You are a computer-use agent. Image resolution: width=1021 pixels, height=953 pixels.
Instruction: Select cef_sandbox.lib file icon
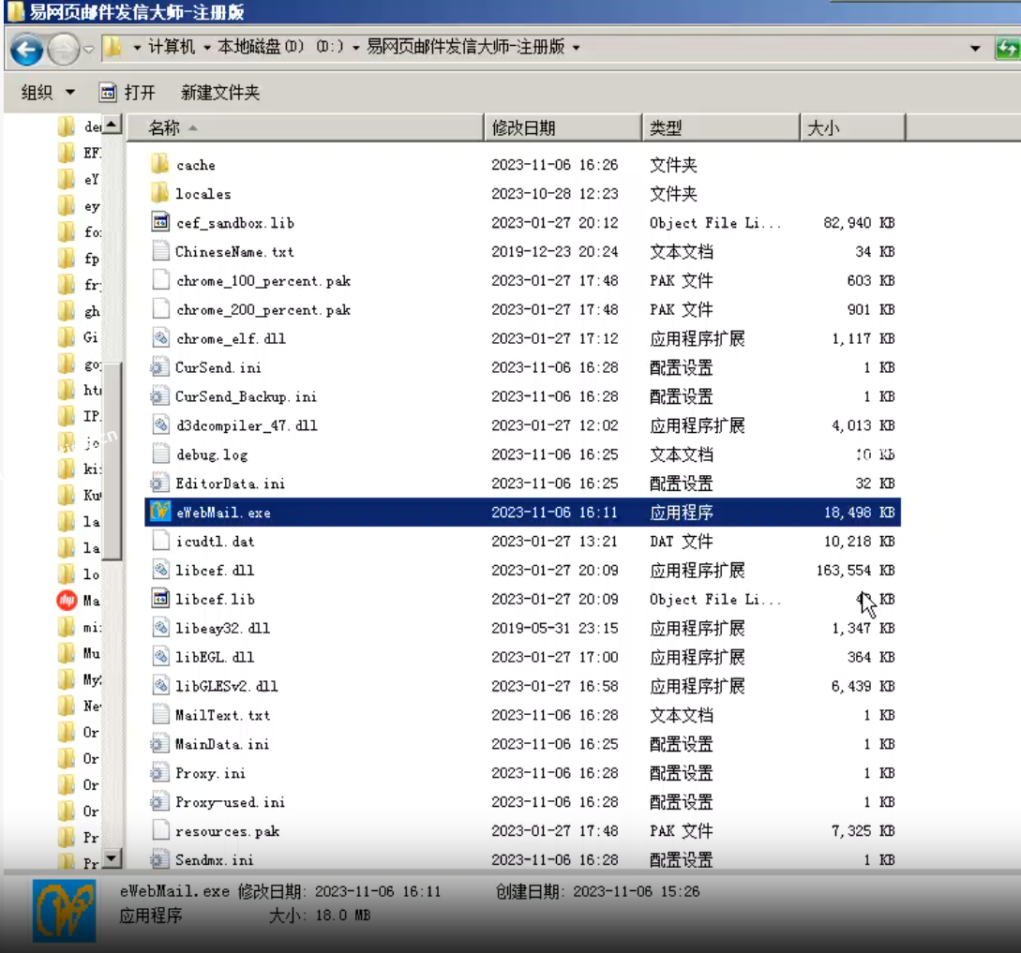coord(160,222)
